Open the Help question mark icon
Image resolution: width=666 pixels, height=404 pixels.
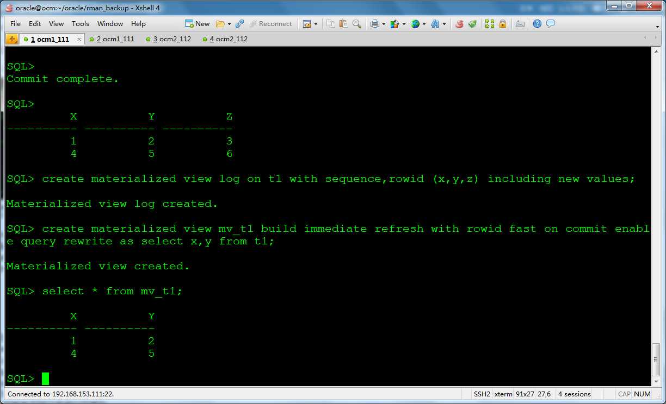coord(538,24)
